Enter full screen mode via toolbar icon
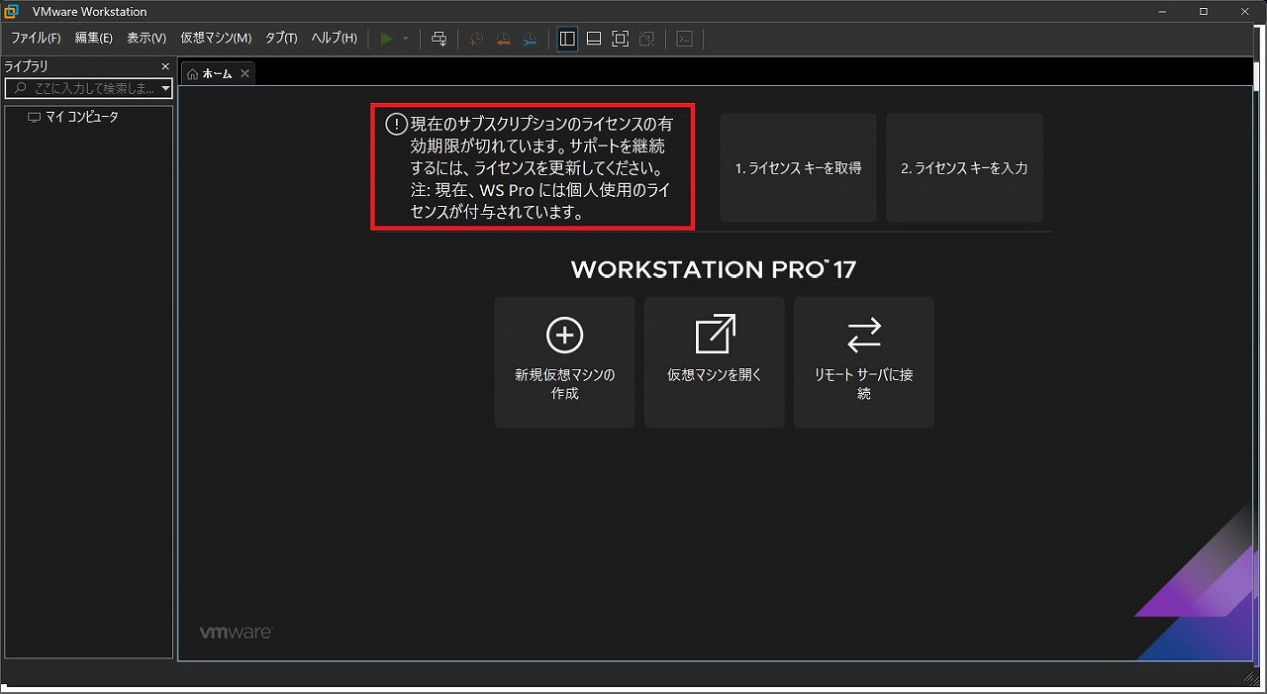The image size is (1267, 694). 621,39
